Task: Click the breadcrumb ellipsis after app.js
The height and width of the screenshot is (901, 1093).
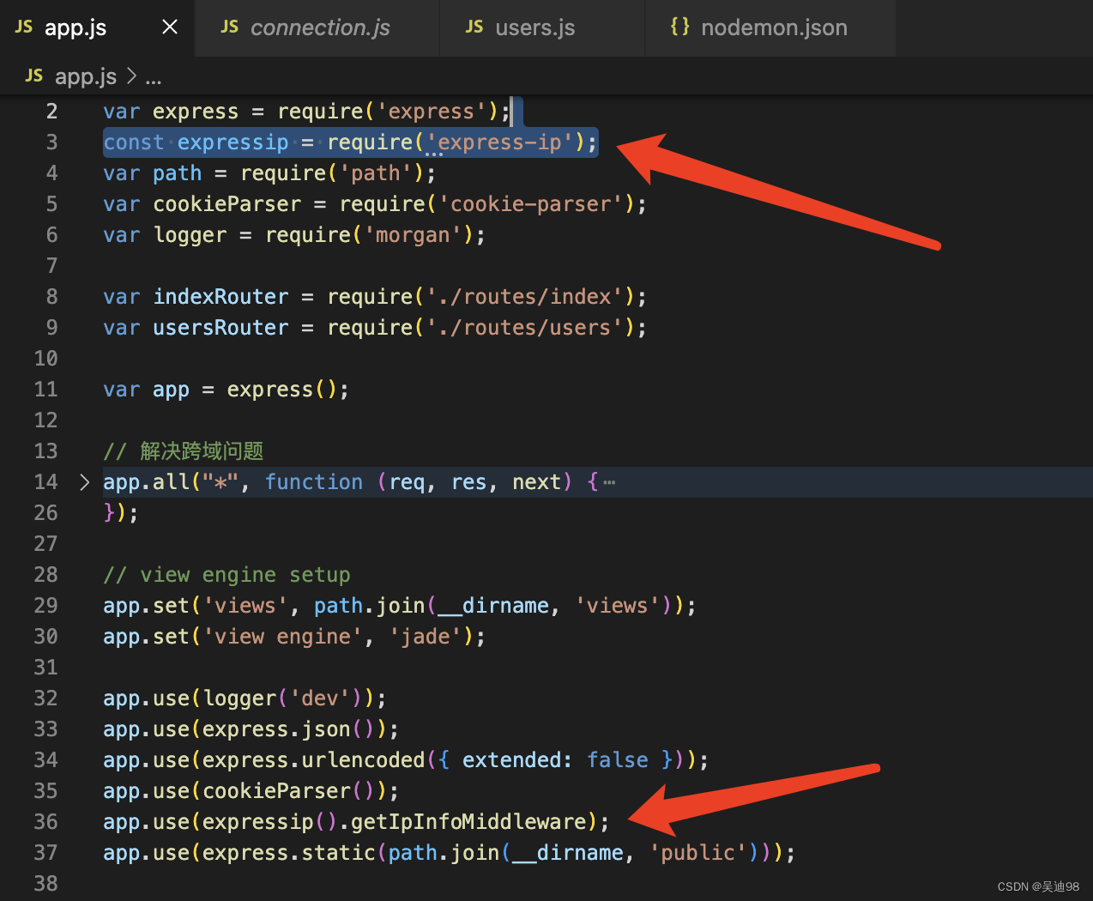Action: 154,78
